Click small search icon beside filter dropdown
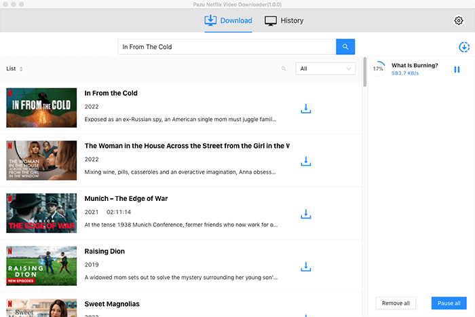This screenshot has height=317, width=475. [284, 69]
